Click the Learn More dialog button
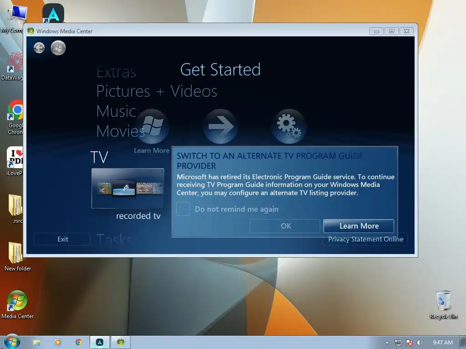This screenshot has width=466, height=349. click(359, 226)
